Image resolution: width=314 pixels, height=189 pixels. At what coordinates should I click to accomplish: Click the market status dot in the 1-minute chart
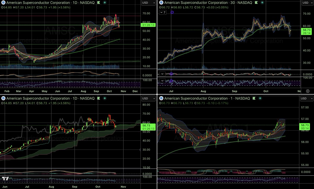[x=260, y=98]
